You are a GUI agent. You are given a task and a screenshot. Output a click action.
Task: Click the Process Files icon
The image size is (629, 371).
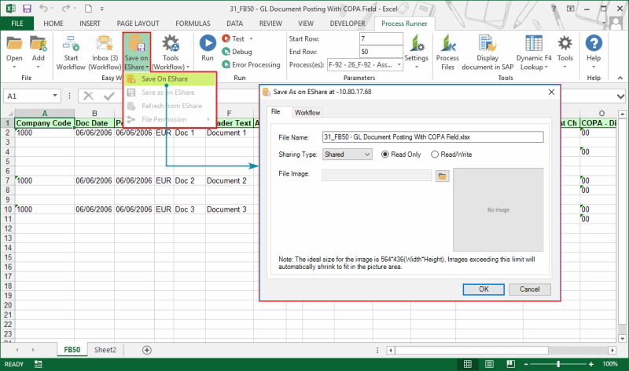coord(447,43)
